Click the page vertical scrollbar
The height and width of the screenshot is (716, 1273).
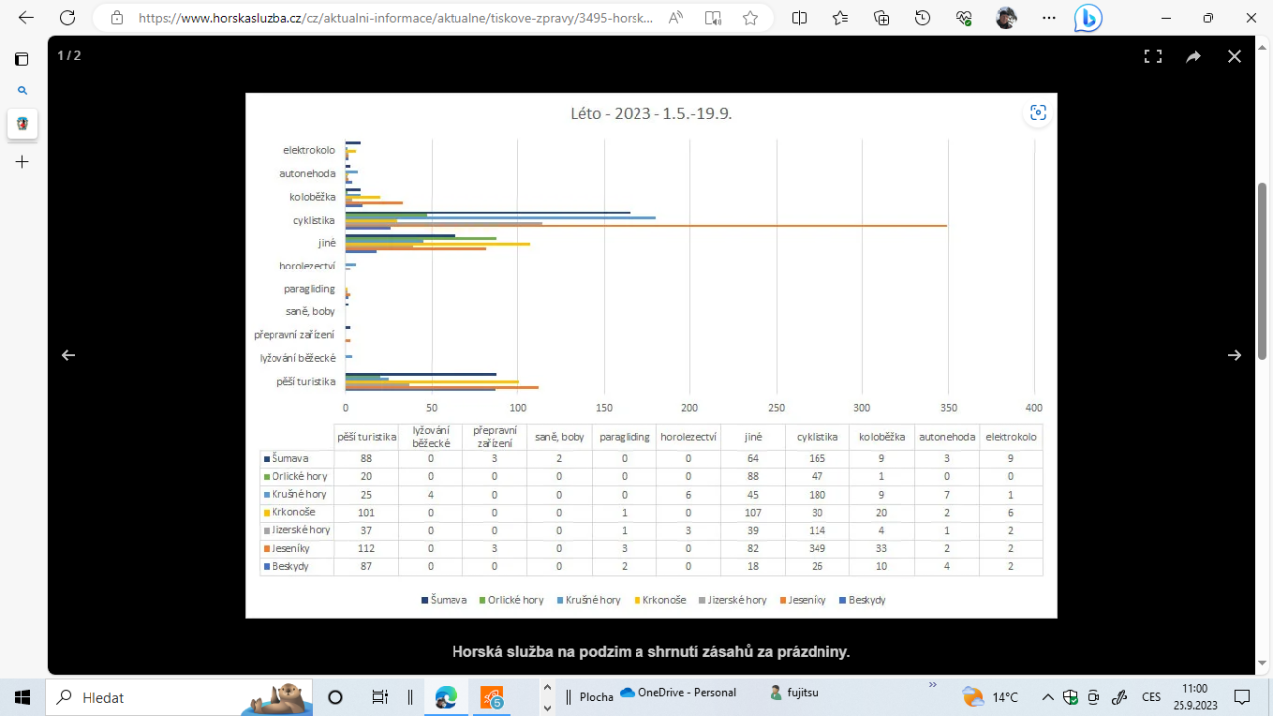click(1262, 270)
